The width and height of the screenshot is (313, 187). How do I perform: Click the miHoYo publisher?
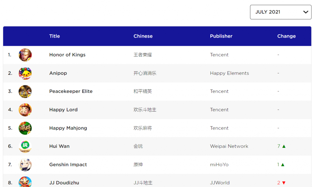click(x=219, y=165)
